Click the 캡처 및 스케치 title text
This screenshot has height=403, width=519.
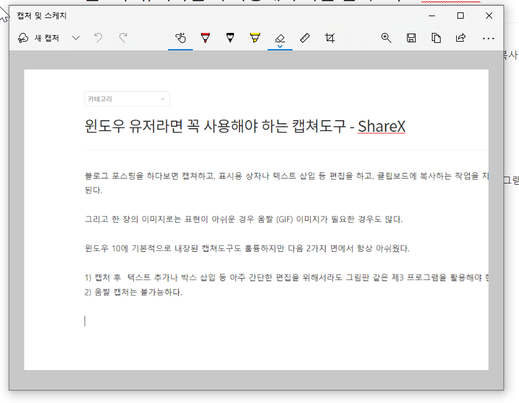tap(42, 16)
